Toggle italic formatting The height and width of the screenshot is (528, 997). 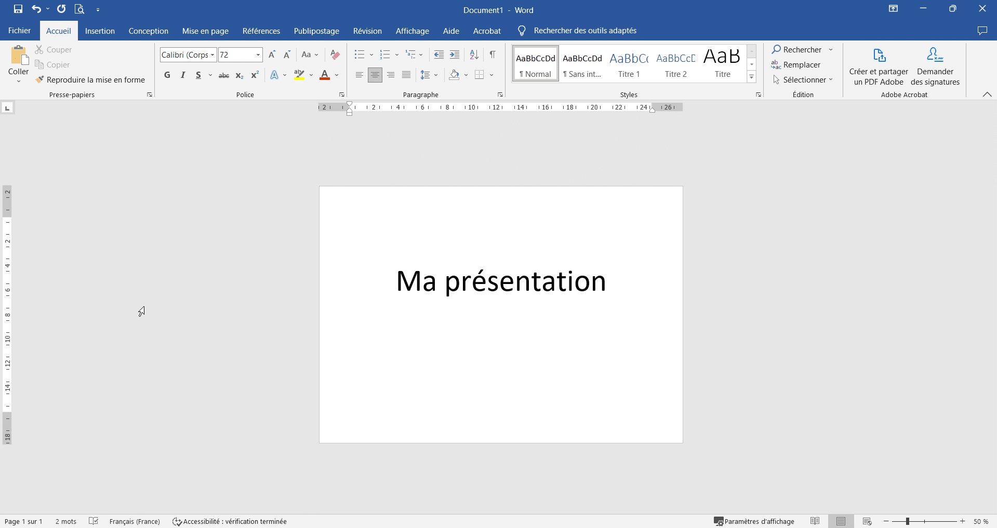pos(183,75)
